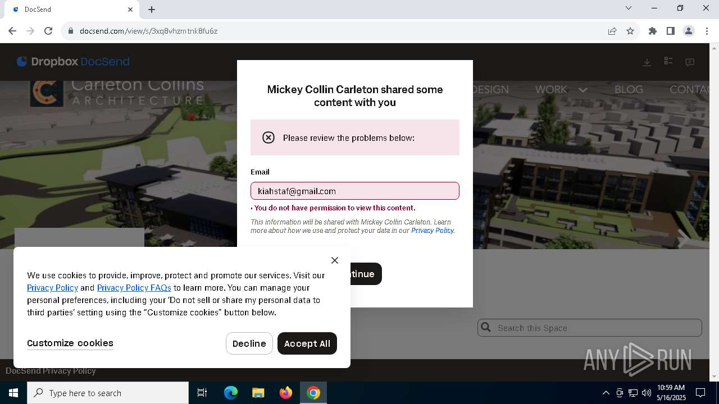Open DocSend Privacy Policy footer link

pyautogui.click(x=51, y=371)
